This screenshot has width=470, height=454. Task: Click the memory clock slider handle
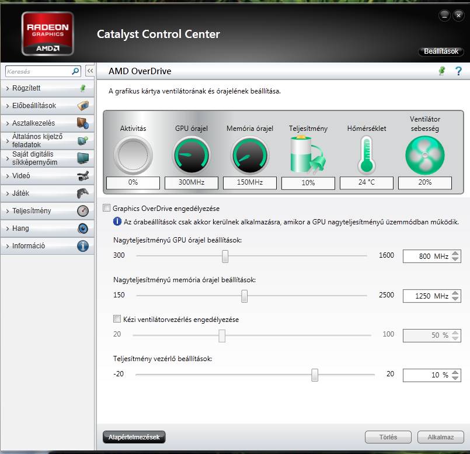pos(244,296)
